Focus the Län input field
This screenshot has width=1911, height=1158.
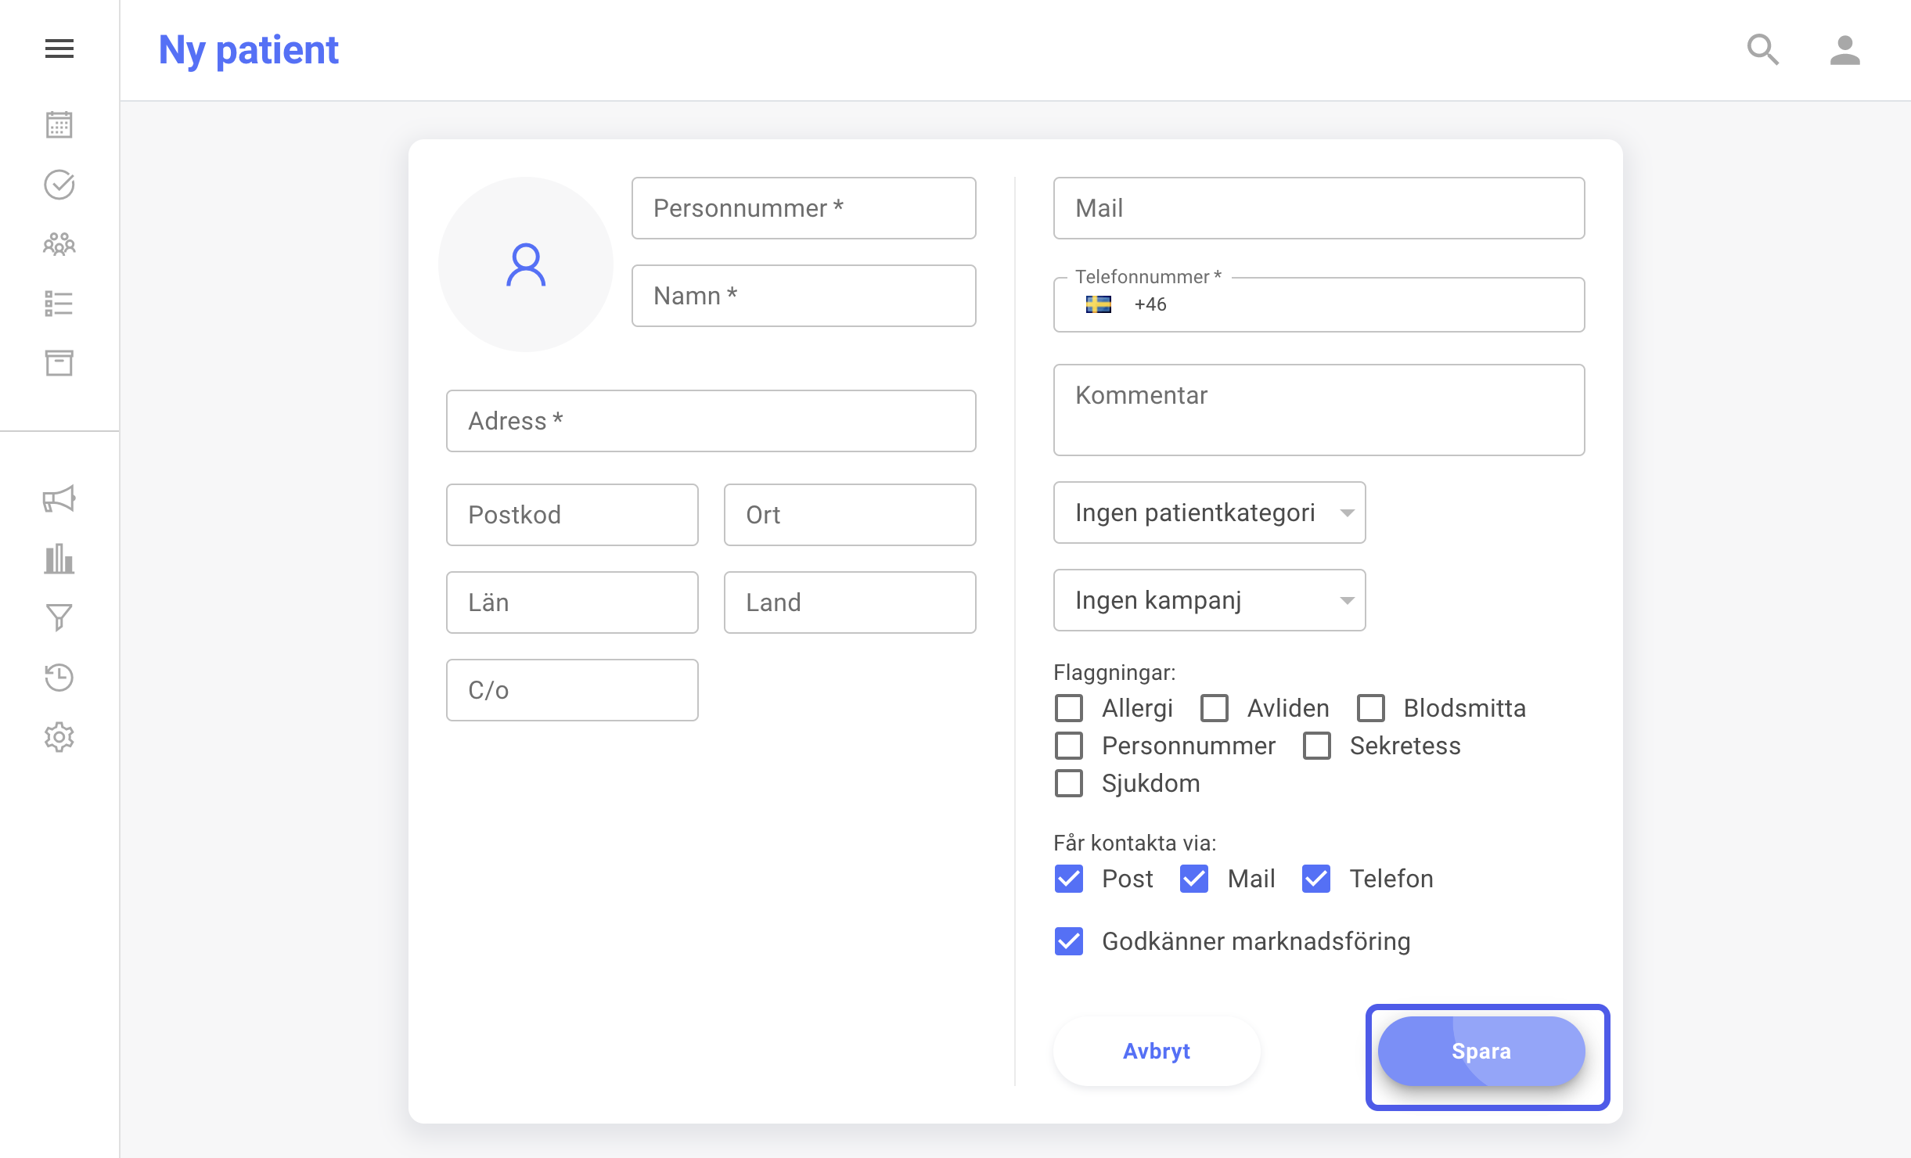572,602
